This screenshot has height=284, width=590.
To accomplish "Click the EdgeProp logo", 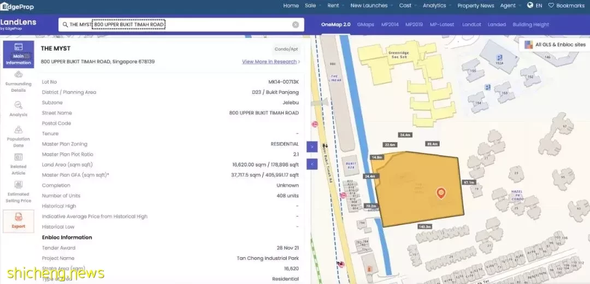I will pyautogui.click(x=17, y=7).
